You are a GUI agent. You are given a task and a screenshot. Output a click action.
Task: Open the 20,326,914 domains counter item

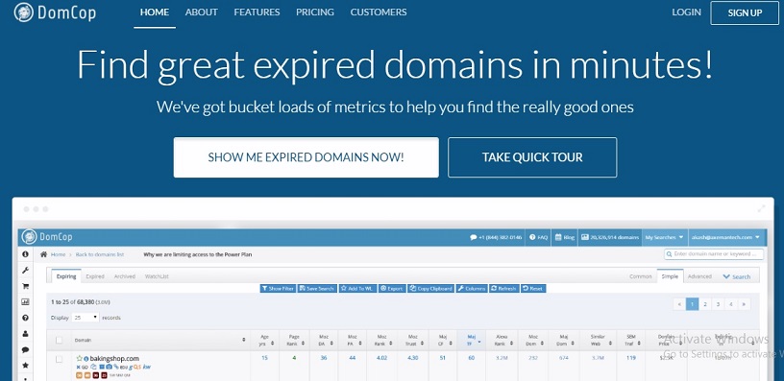[x=610, y=237]
